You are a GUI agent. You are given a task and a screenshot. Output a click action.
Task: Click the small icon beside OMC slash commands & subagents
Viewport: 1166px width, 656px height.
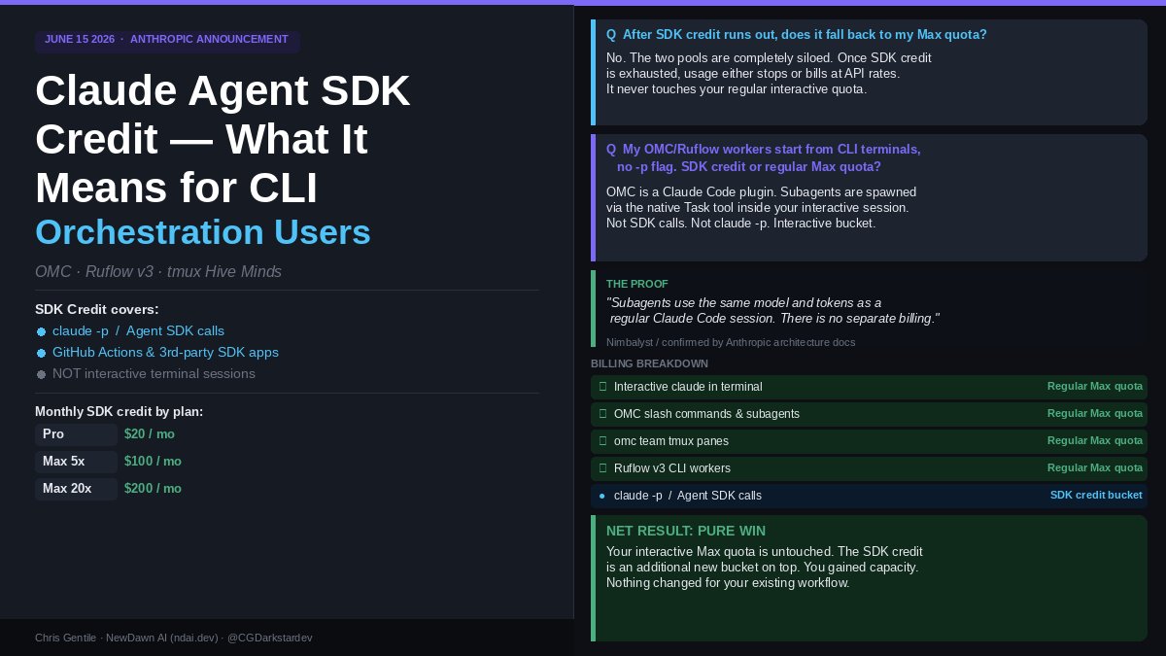tap(602, 414)
